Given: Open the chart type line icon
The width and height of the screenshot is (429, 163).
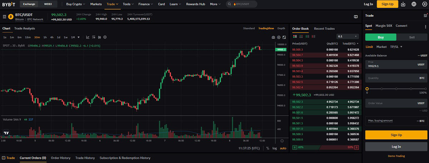Looking at the screenshot, I should tap(88, 37).
